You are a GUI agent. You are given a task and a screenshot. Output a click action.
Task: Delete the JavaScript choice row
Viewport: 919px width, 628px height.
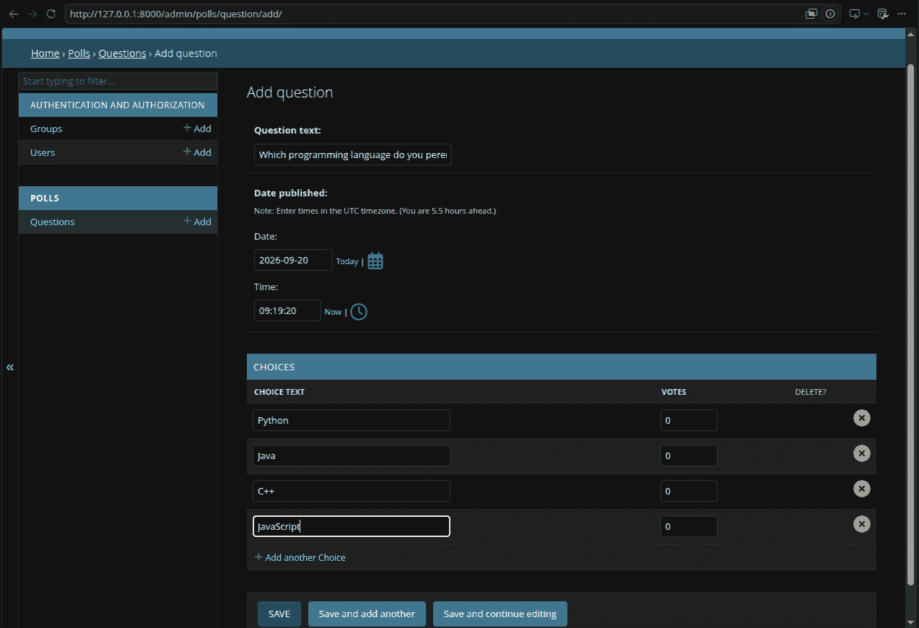tap(861, 524)
